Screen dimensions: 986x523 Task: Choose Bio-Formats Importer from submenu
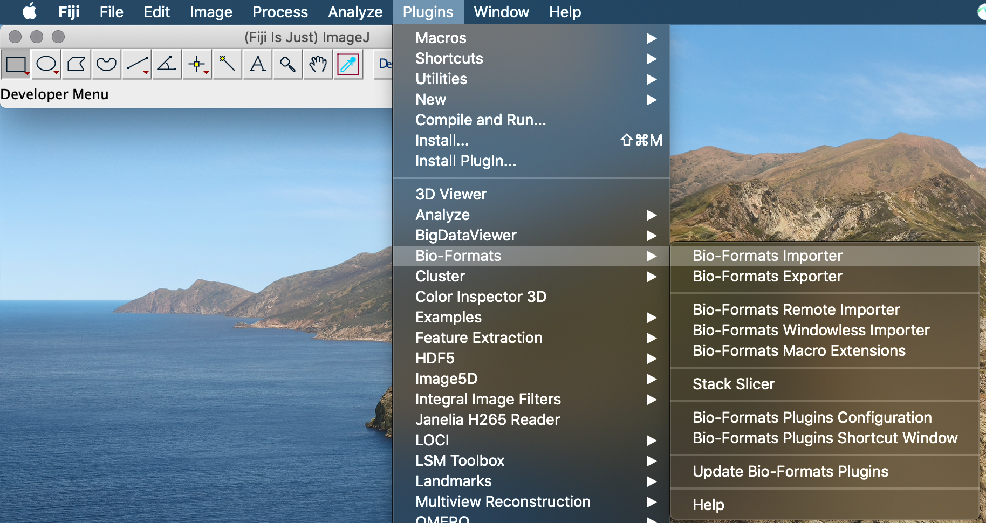point(767,256)
